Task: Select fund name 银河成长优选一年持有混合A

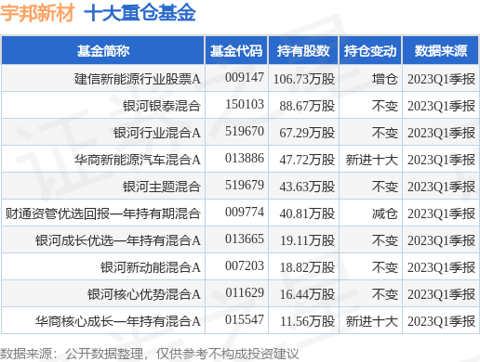Action: (x=118, y=240)
